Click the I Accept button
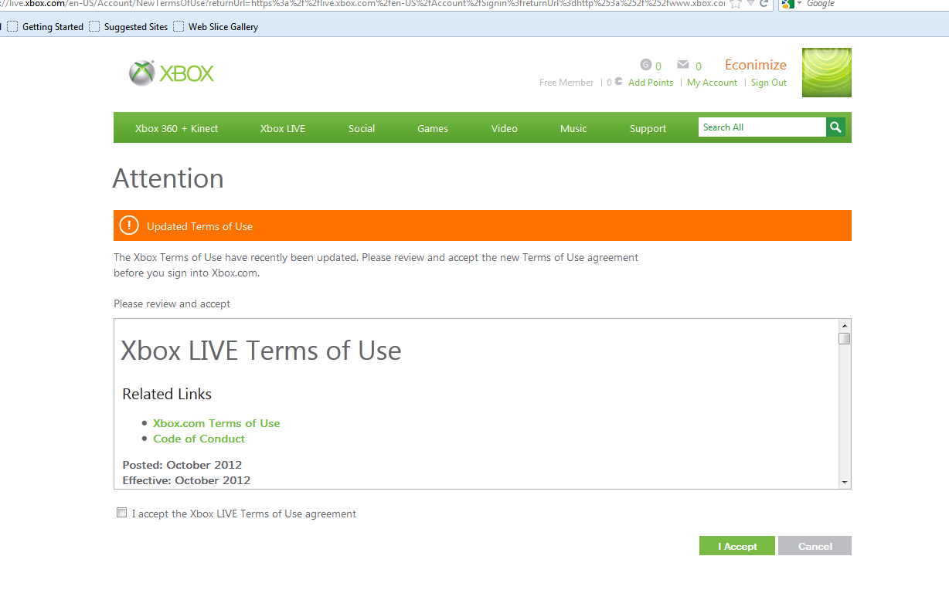Screen dimensions: 949x600 [737, 546]
